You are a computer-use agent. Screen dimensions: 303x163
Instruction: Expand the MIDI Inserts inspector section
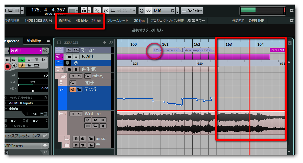(23, 146)
